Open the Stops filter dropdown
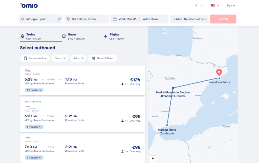 click(60, 58)
